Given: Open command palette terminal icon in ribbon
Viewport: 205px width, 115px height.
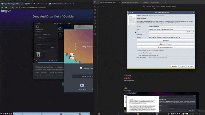Looking at the screenshot, I should click(x=95, y=20).
